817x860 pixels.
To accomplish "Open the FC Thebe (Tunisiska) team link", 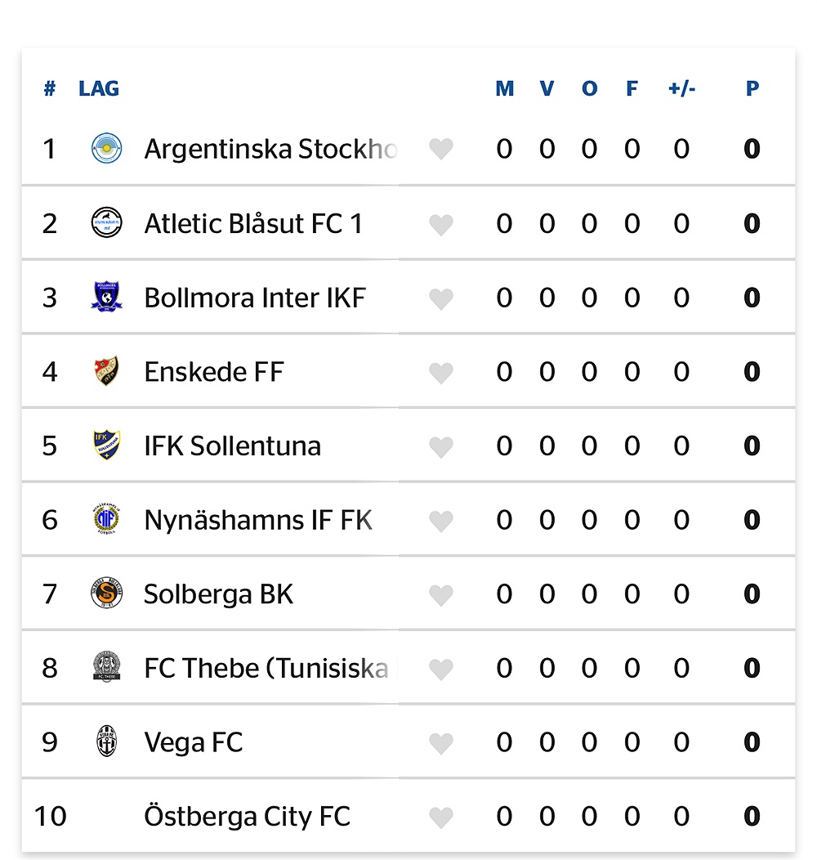I will pyautogui.click(x=266, y=668).
